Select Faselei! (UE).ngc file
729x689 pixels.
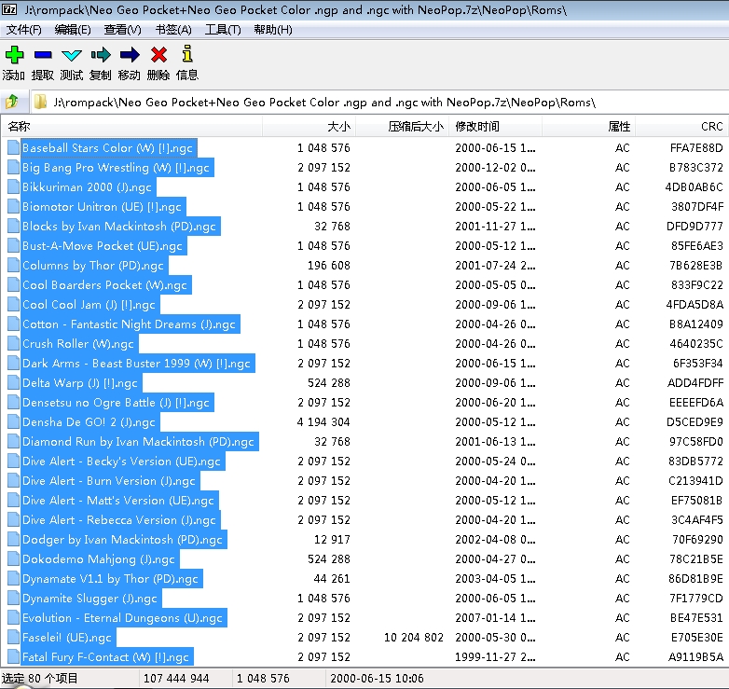click(66, 638)
